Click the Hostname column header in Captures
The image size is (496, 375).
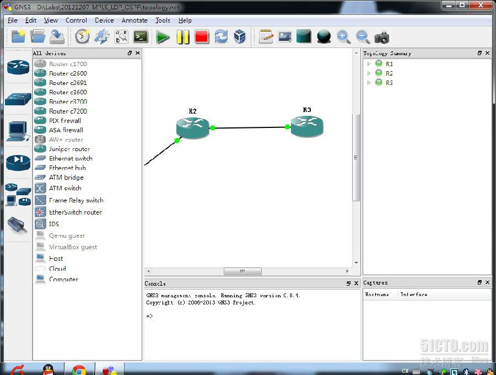377,294
